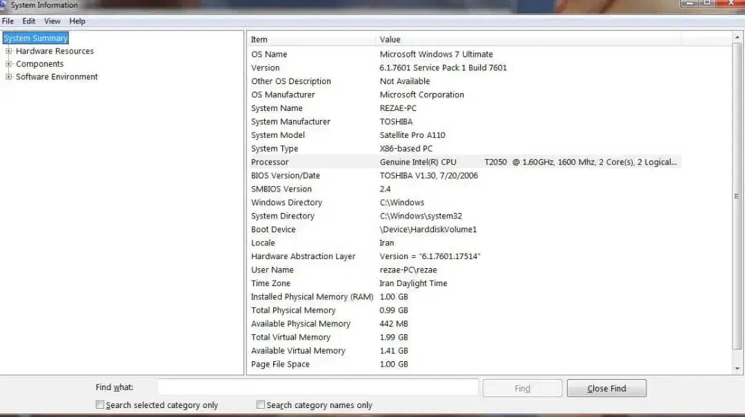Click the scrollbar down arrow in details pane
The width and height of the screenshot is (745, 417).
pyautogui.click(x=737, y=369)
